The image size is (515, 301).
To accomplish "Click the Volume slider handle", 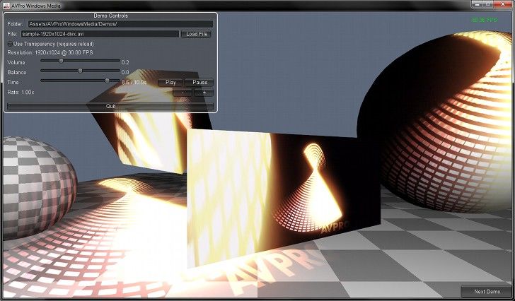I will click(61, 61).
